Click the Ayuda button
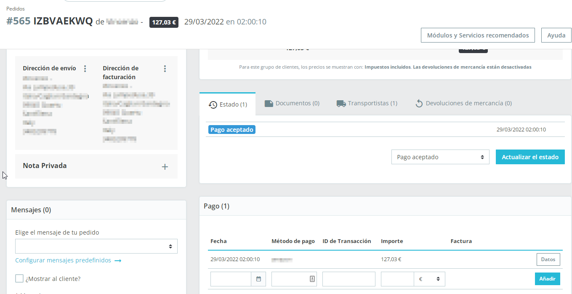This screenshot has width=572, height=294. (556, 35)
